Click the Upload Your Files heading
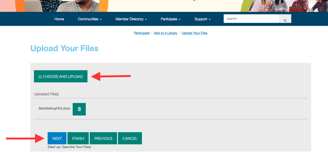Screen dimensions: 328x153 [x=65, y=48]
